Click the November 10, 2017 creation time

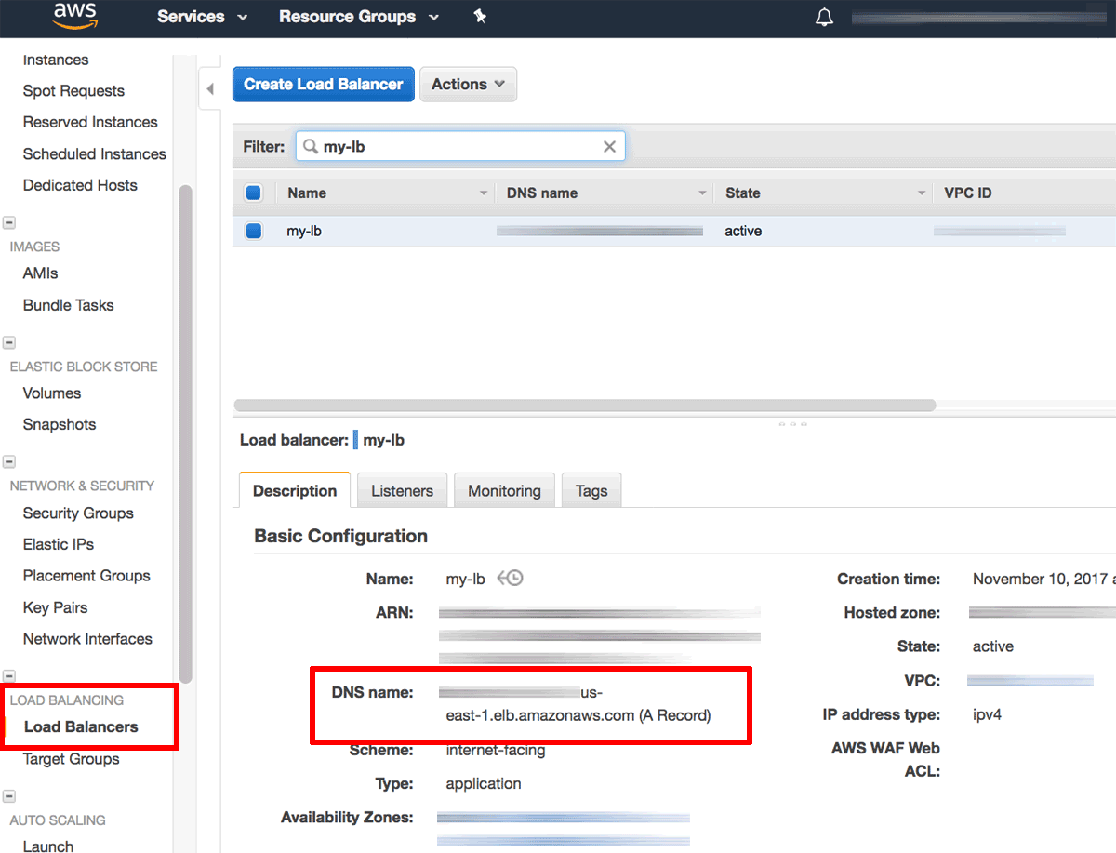tap(1043, 579)
